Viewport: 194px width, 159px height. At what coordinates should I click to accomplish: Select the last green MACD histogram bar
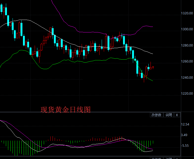[153, 144]
